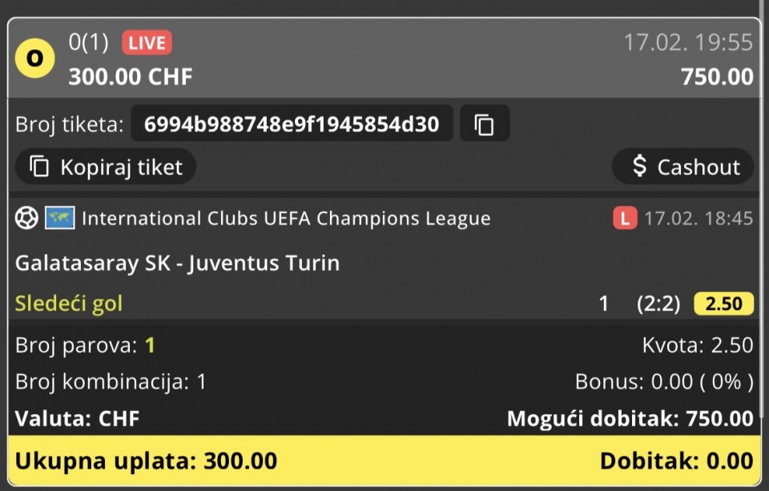Click the Ukupna uplata: 300.00 yellow bar
The height and width of the screenshot is (491, 769).
point(384,461)
